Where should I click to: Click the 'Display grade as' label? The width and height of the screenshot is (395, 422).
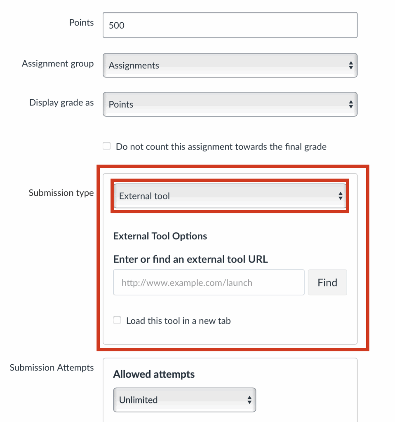61,103
